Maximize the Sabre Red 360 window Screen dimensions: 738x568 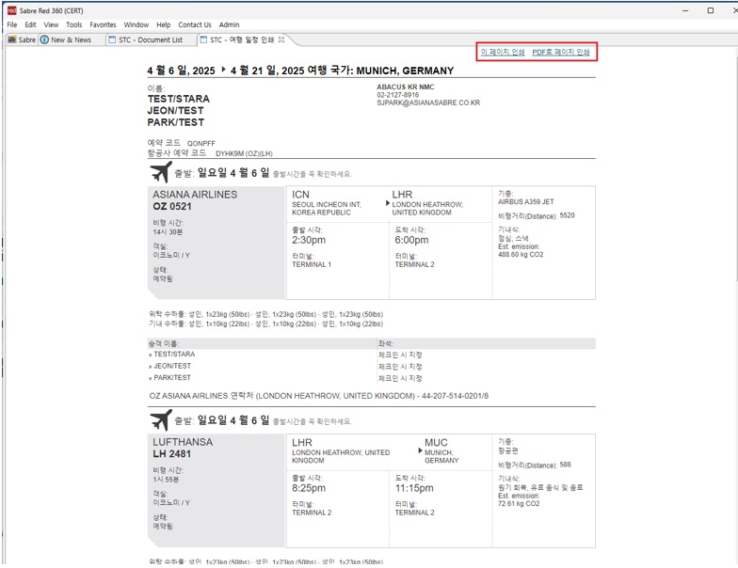pyautogui.click(x=710, y=10)
